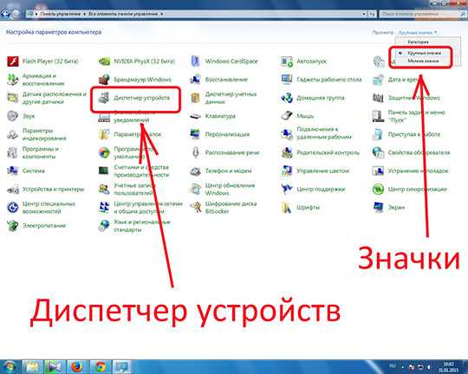Open the Шифрование диска BitLocker icon
The height and width of the screenshot is (374, 468).
point(196,208)
